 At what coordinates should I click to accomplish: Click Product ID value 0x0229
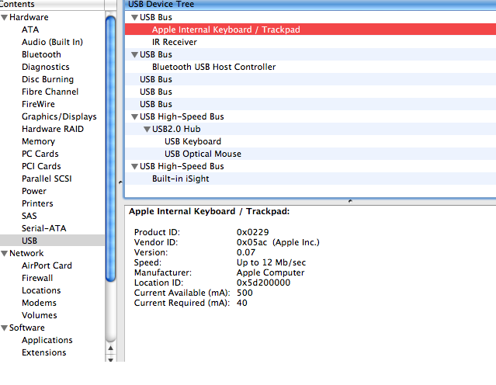pyautogui.click(x=253, y=232)
